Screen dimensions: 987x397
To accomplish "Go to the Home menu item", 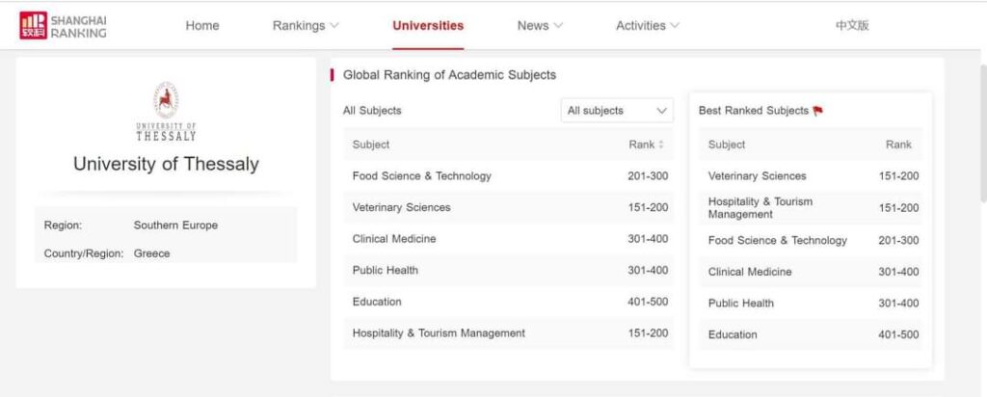I will click(202, 26).
